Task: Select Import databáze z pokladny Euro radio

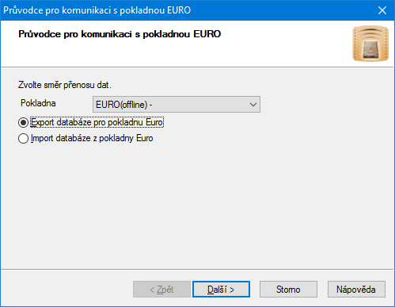Action: coord(23,138)
